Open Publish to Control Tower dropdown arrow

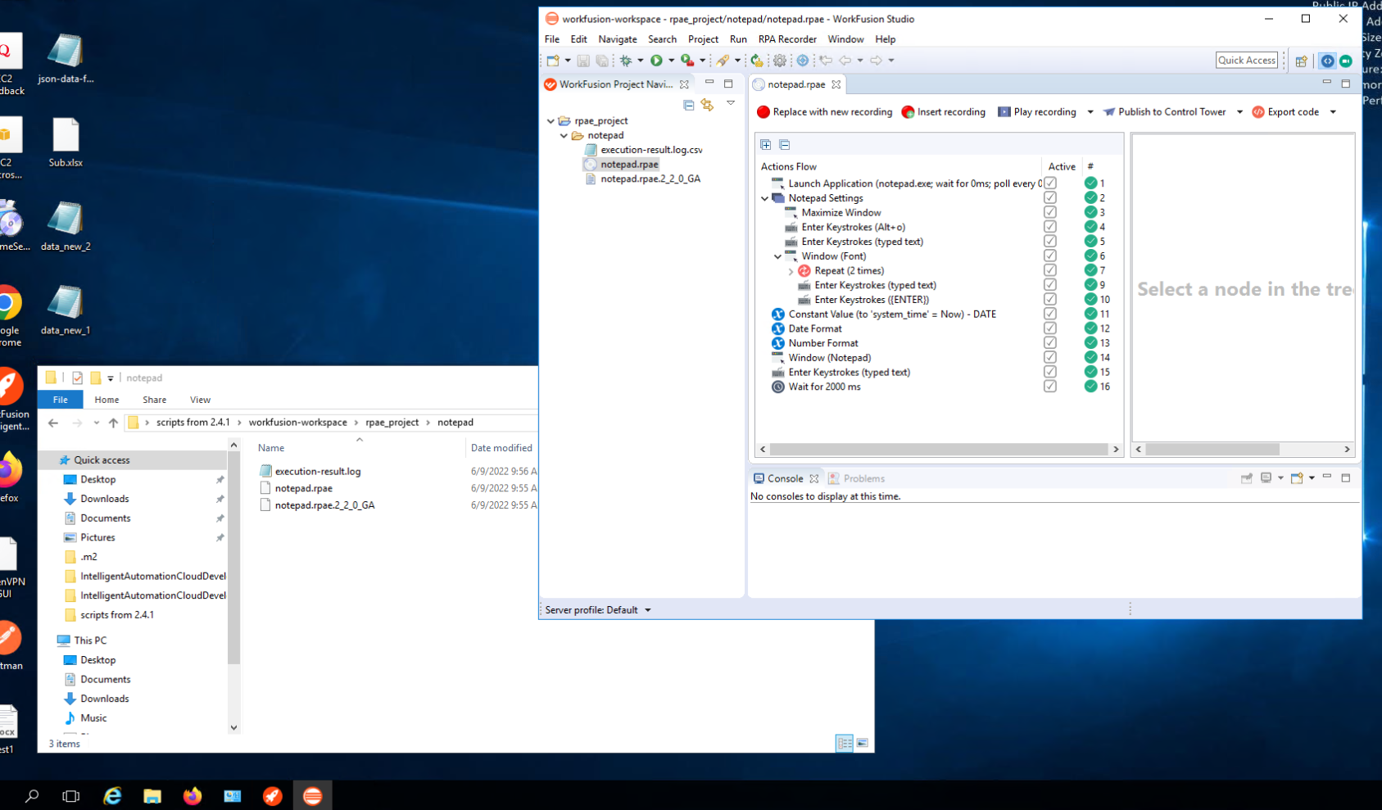pos(1239,112)
